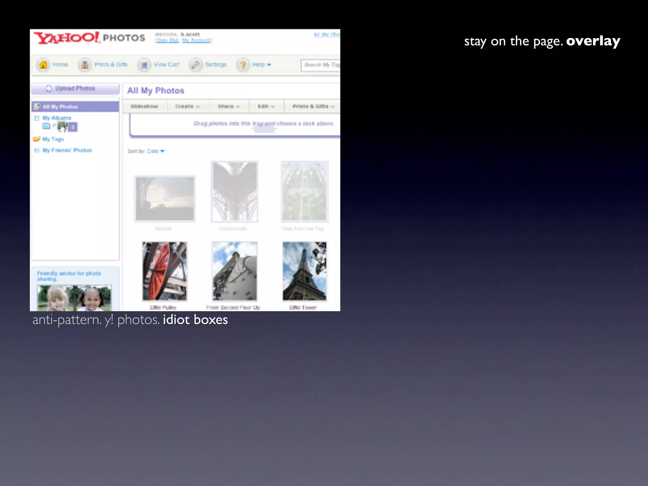This screenshot has width=648, height=486.
Task: Select the Underneath photo thumbnail
Action: (x=234, y=191)
